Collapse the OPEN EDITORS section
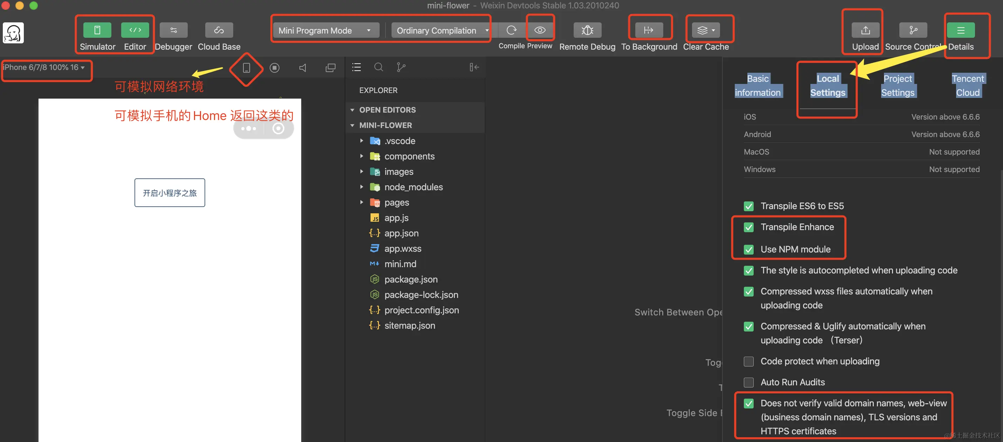Viewport: 1003px width, 442px height. click(x=387, y=110)
